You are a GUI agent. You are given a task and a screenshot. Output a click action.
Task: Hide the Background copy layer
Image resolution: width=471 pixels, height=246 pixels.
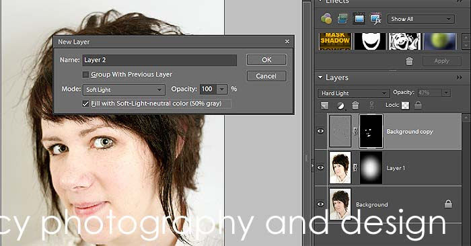click(x=320, y=131)
